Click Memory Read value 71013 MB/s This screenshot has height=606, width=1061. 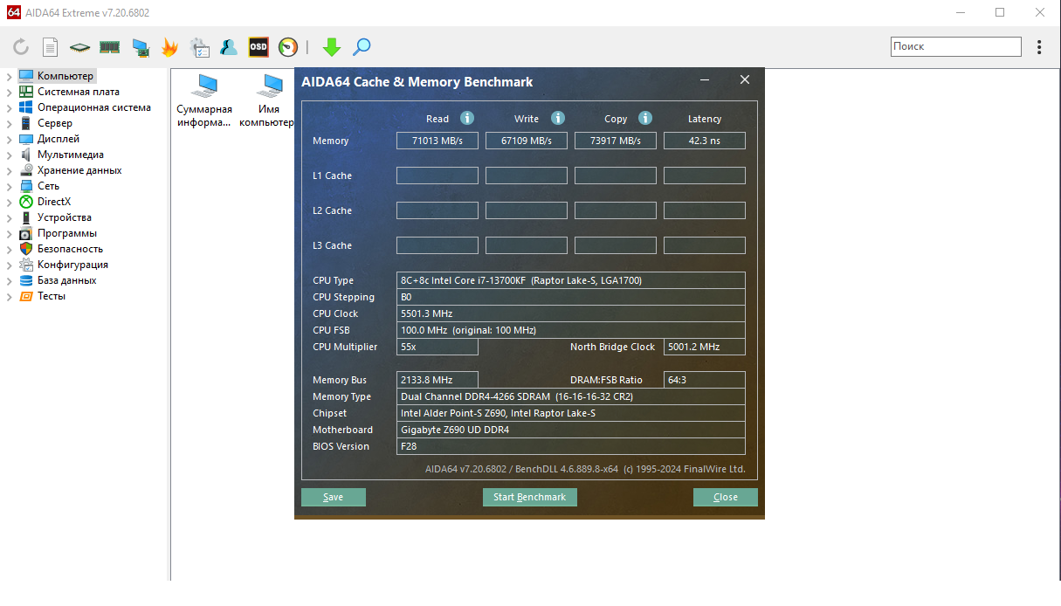pos(437,141)
